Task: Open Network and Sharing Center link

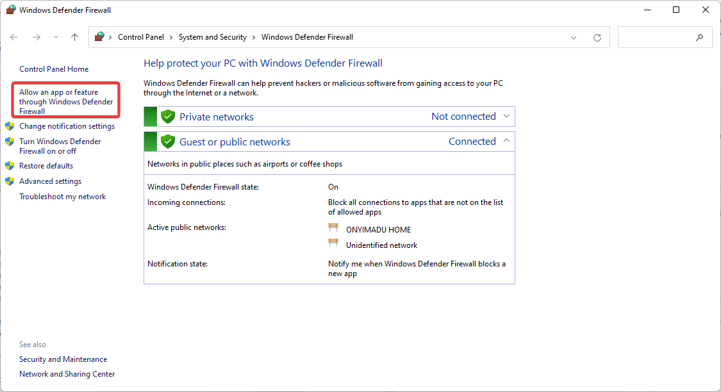Action: click(x=67, y=374)
